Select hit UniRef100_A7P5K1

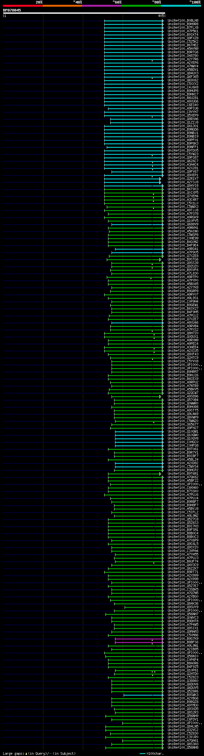tap(183, 31)
